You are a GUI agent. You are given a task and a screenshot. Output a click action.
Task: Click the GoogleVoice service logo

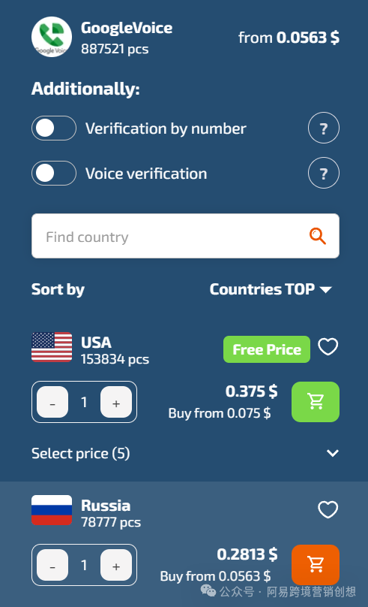pos(52,37)
